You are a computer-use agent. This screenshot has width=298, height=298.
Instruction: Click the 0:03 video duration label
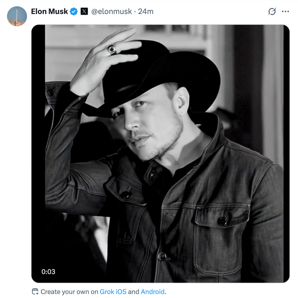click(48, 272)
